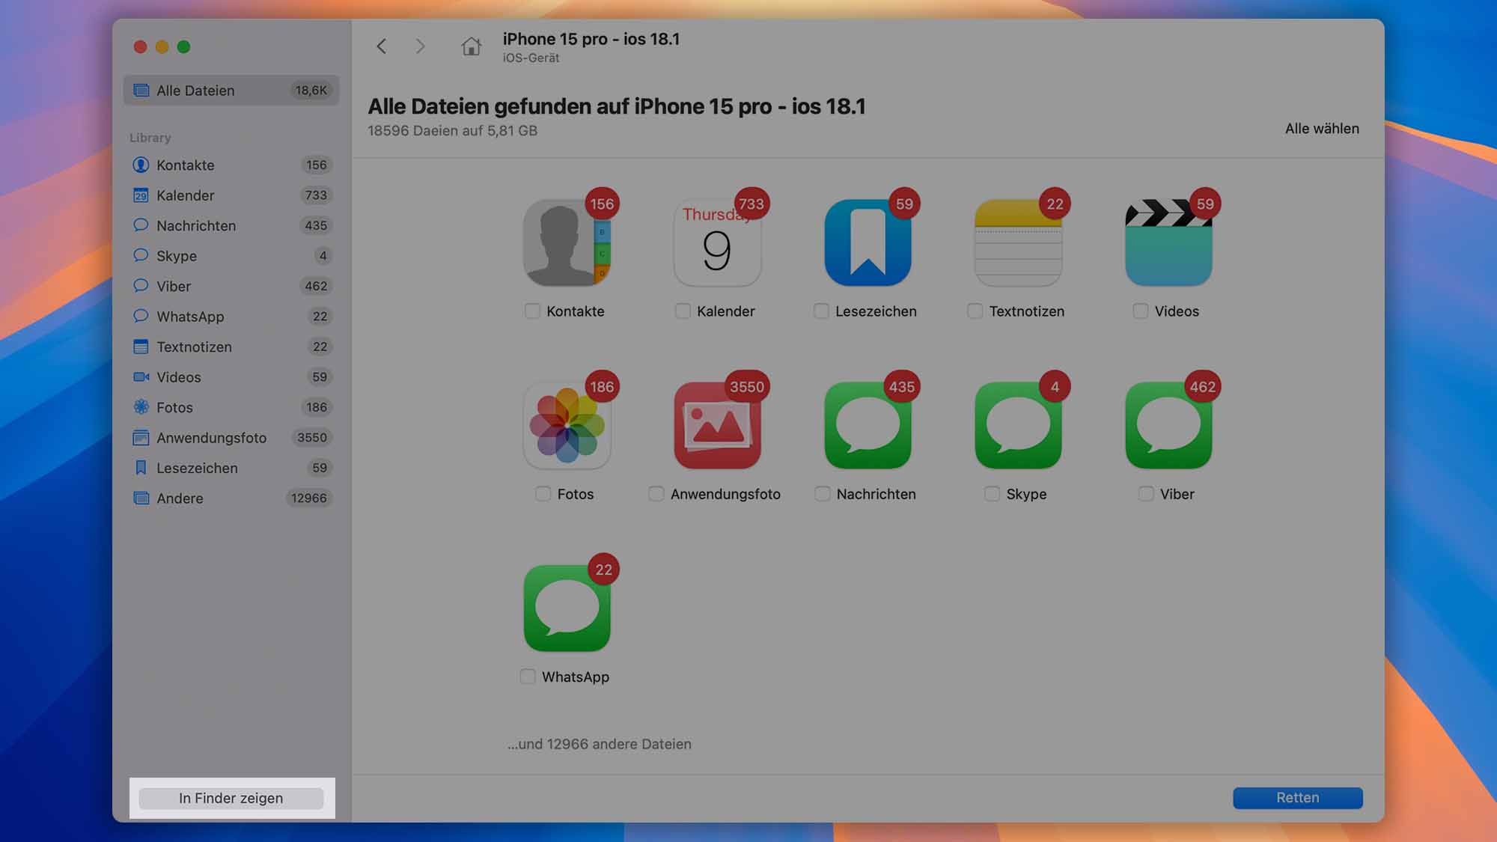Click the Nachrichten sidebar bubble icon
The width and height of the screenshot is (1497, 842).
(x=141, y=225)
